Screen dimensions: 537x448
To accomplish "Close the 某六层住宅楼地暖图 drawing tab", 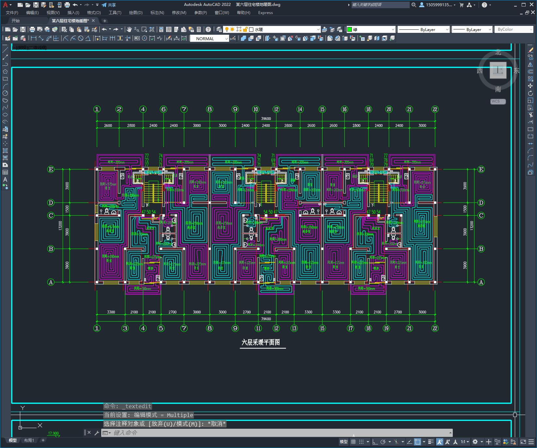I will [x=93, y=21].
